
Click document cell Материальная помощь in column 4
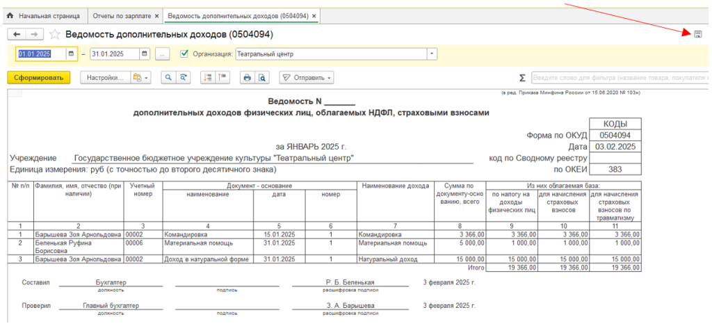(208, 247)
